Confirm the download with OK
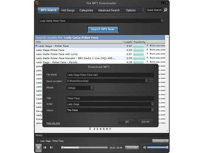 127,122
